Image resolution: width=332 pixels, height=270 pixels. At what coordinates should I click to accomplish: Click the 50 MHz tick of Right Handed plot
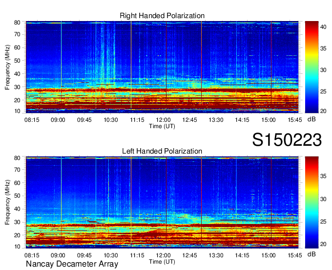point(17,61)
